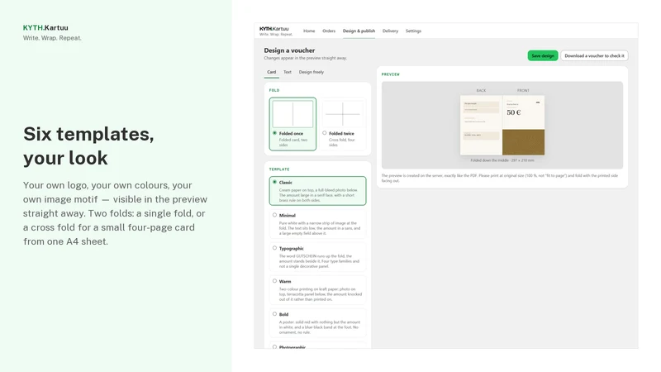Open the Settings menu item

(413, 31)
